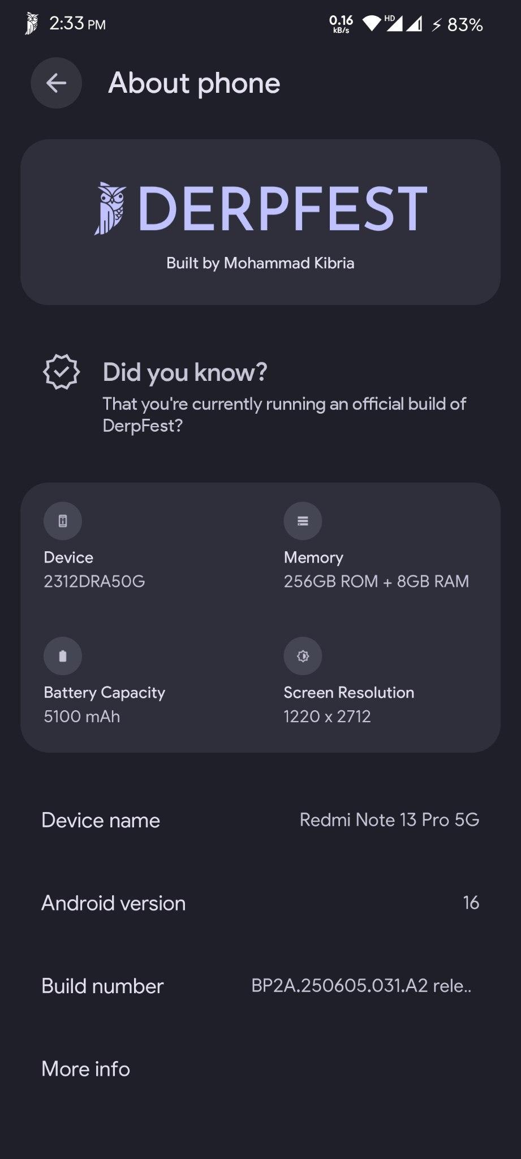Tap the Did you know heading
Viewport: 521px width, 1159px height.
point(184,372)
